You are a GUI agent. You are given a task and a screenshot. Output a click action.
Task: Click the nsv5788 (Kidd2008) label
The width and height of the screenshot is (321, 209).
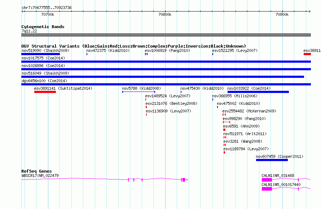141,88
